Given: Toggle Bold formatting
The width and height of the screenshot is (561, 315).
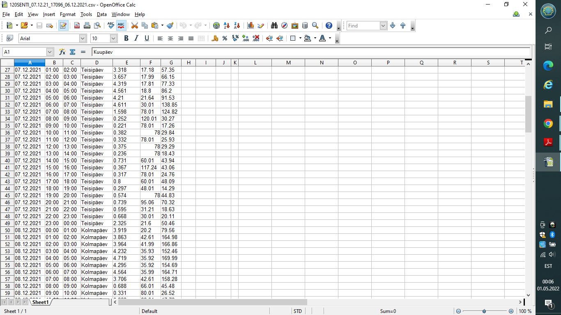Looking at the screenshot, I should [126, 38].
